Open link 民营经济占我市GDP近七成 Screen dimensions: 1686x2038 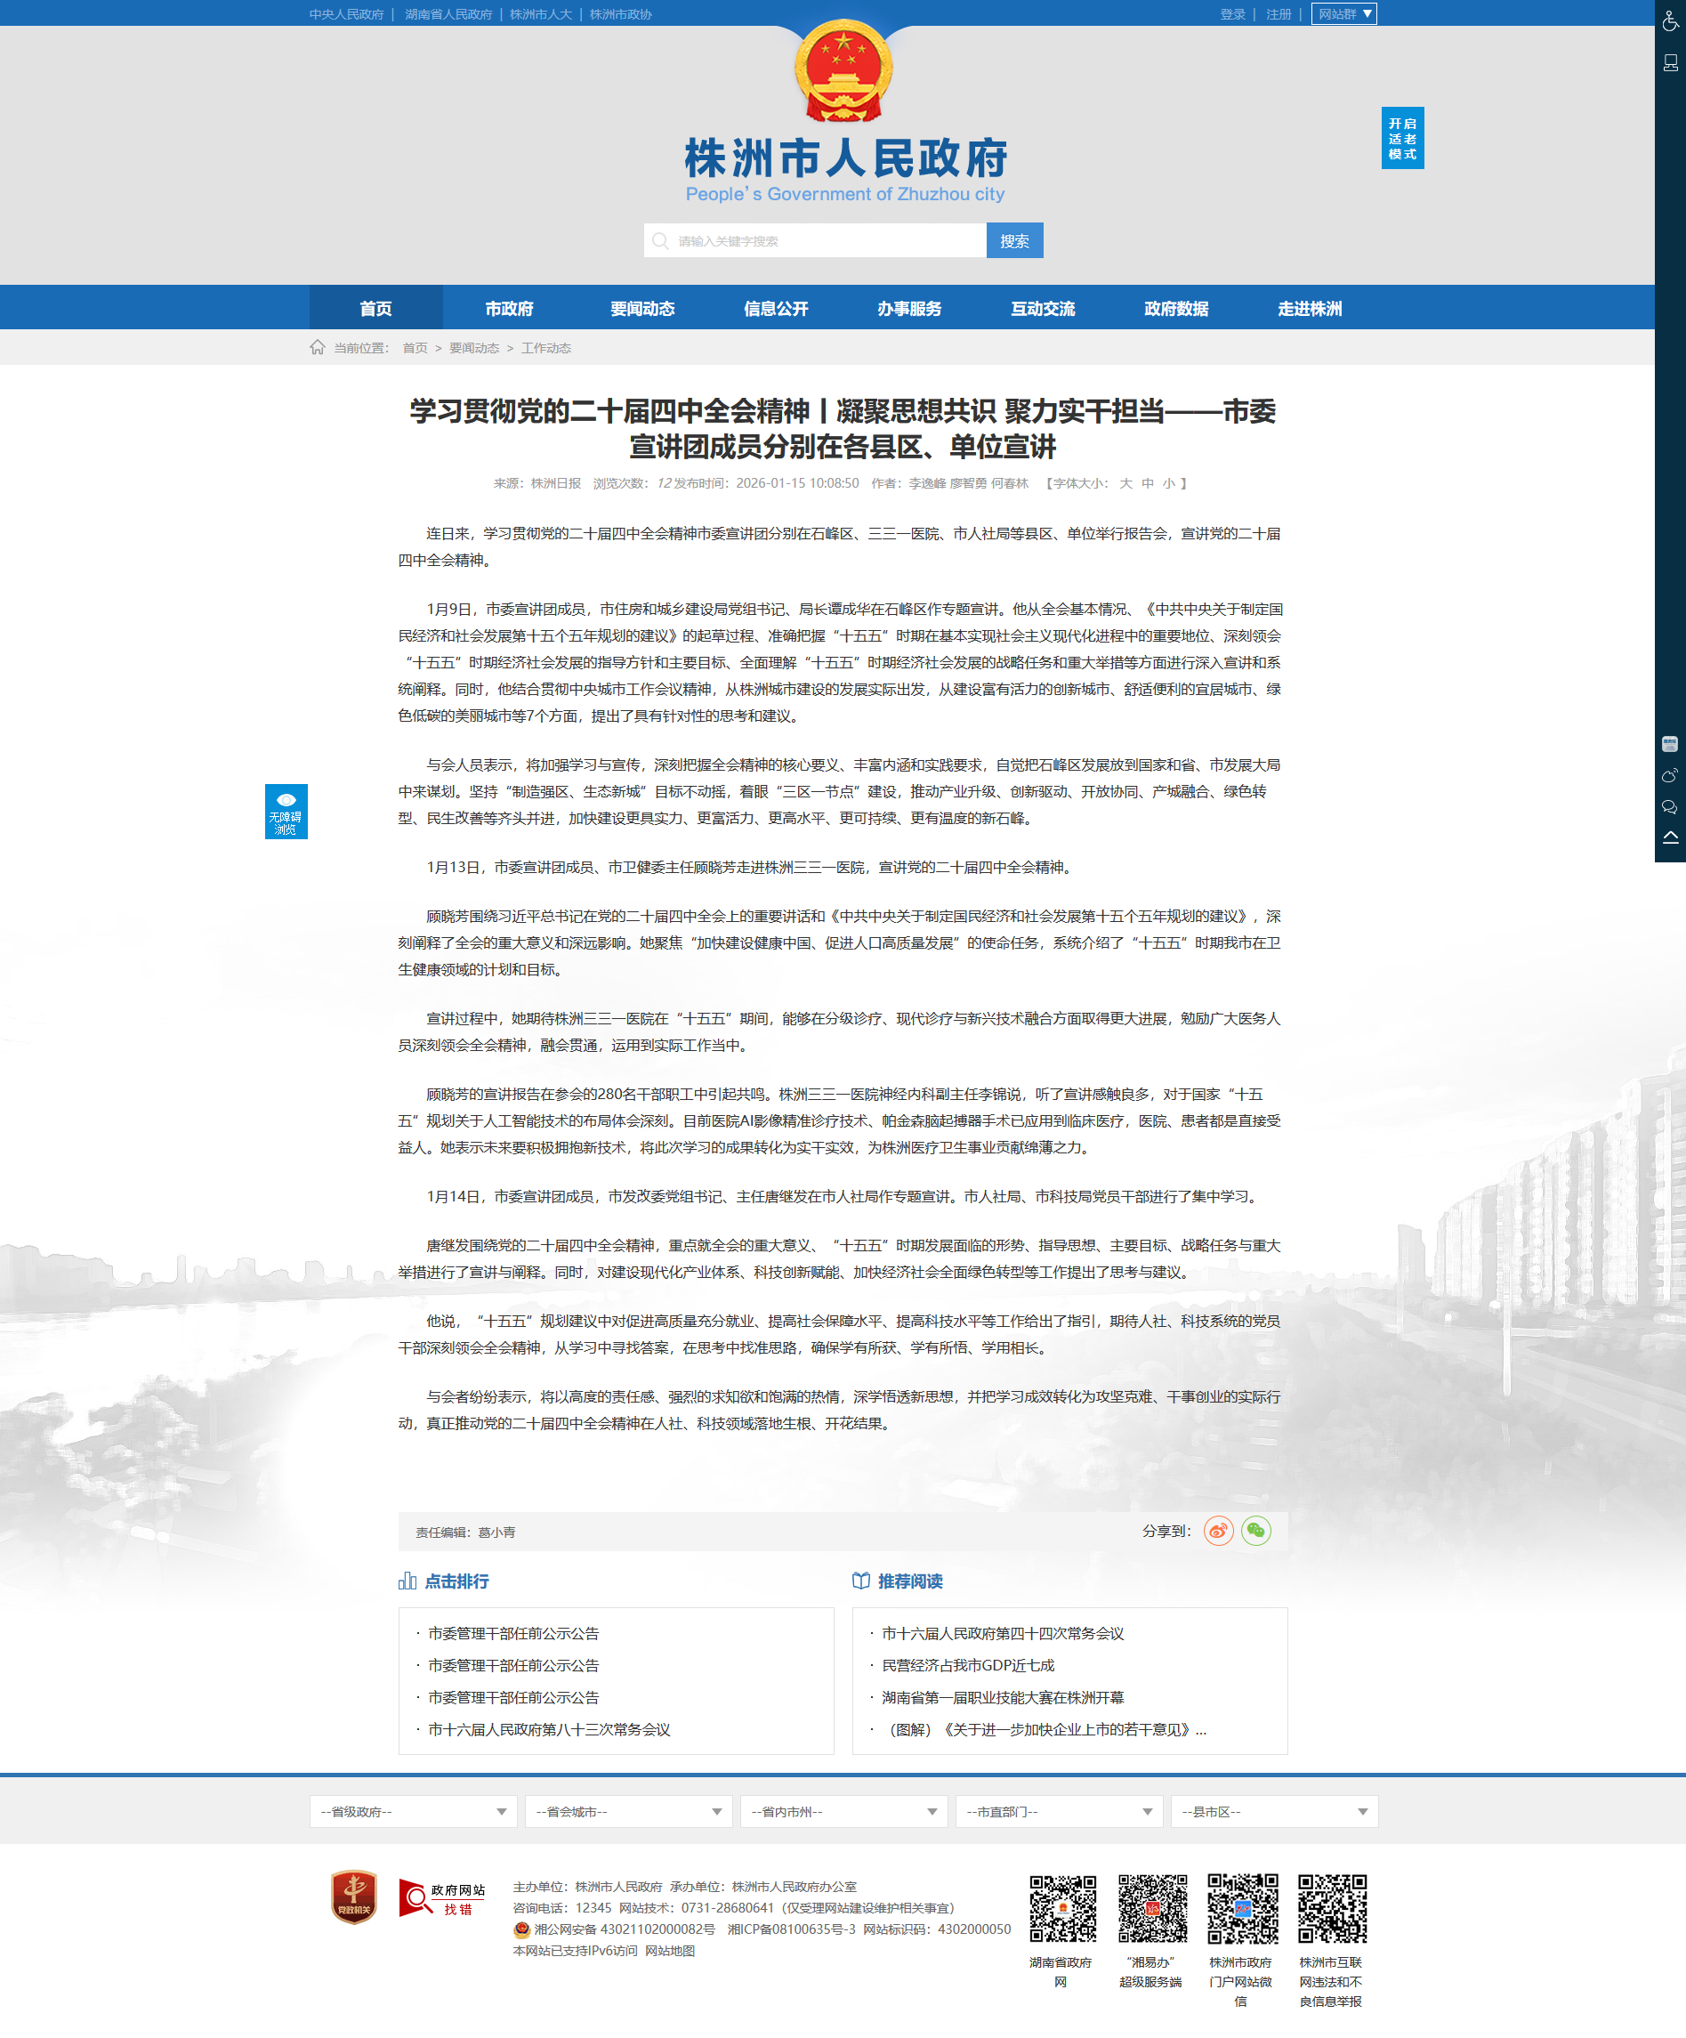[x=967, y=1665]
